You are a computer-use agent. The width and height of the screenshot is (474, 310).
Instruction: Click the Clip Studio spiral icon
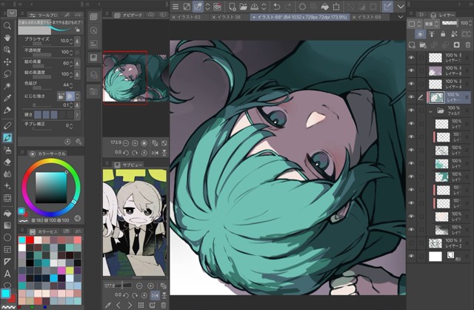pos(217,7)
